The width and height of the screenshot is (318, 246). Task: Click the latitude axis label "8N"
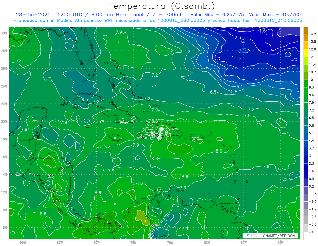point(5,227)
